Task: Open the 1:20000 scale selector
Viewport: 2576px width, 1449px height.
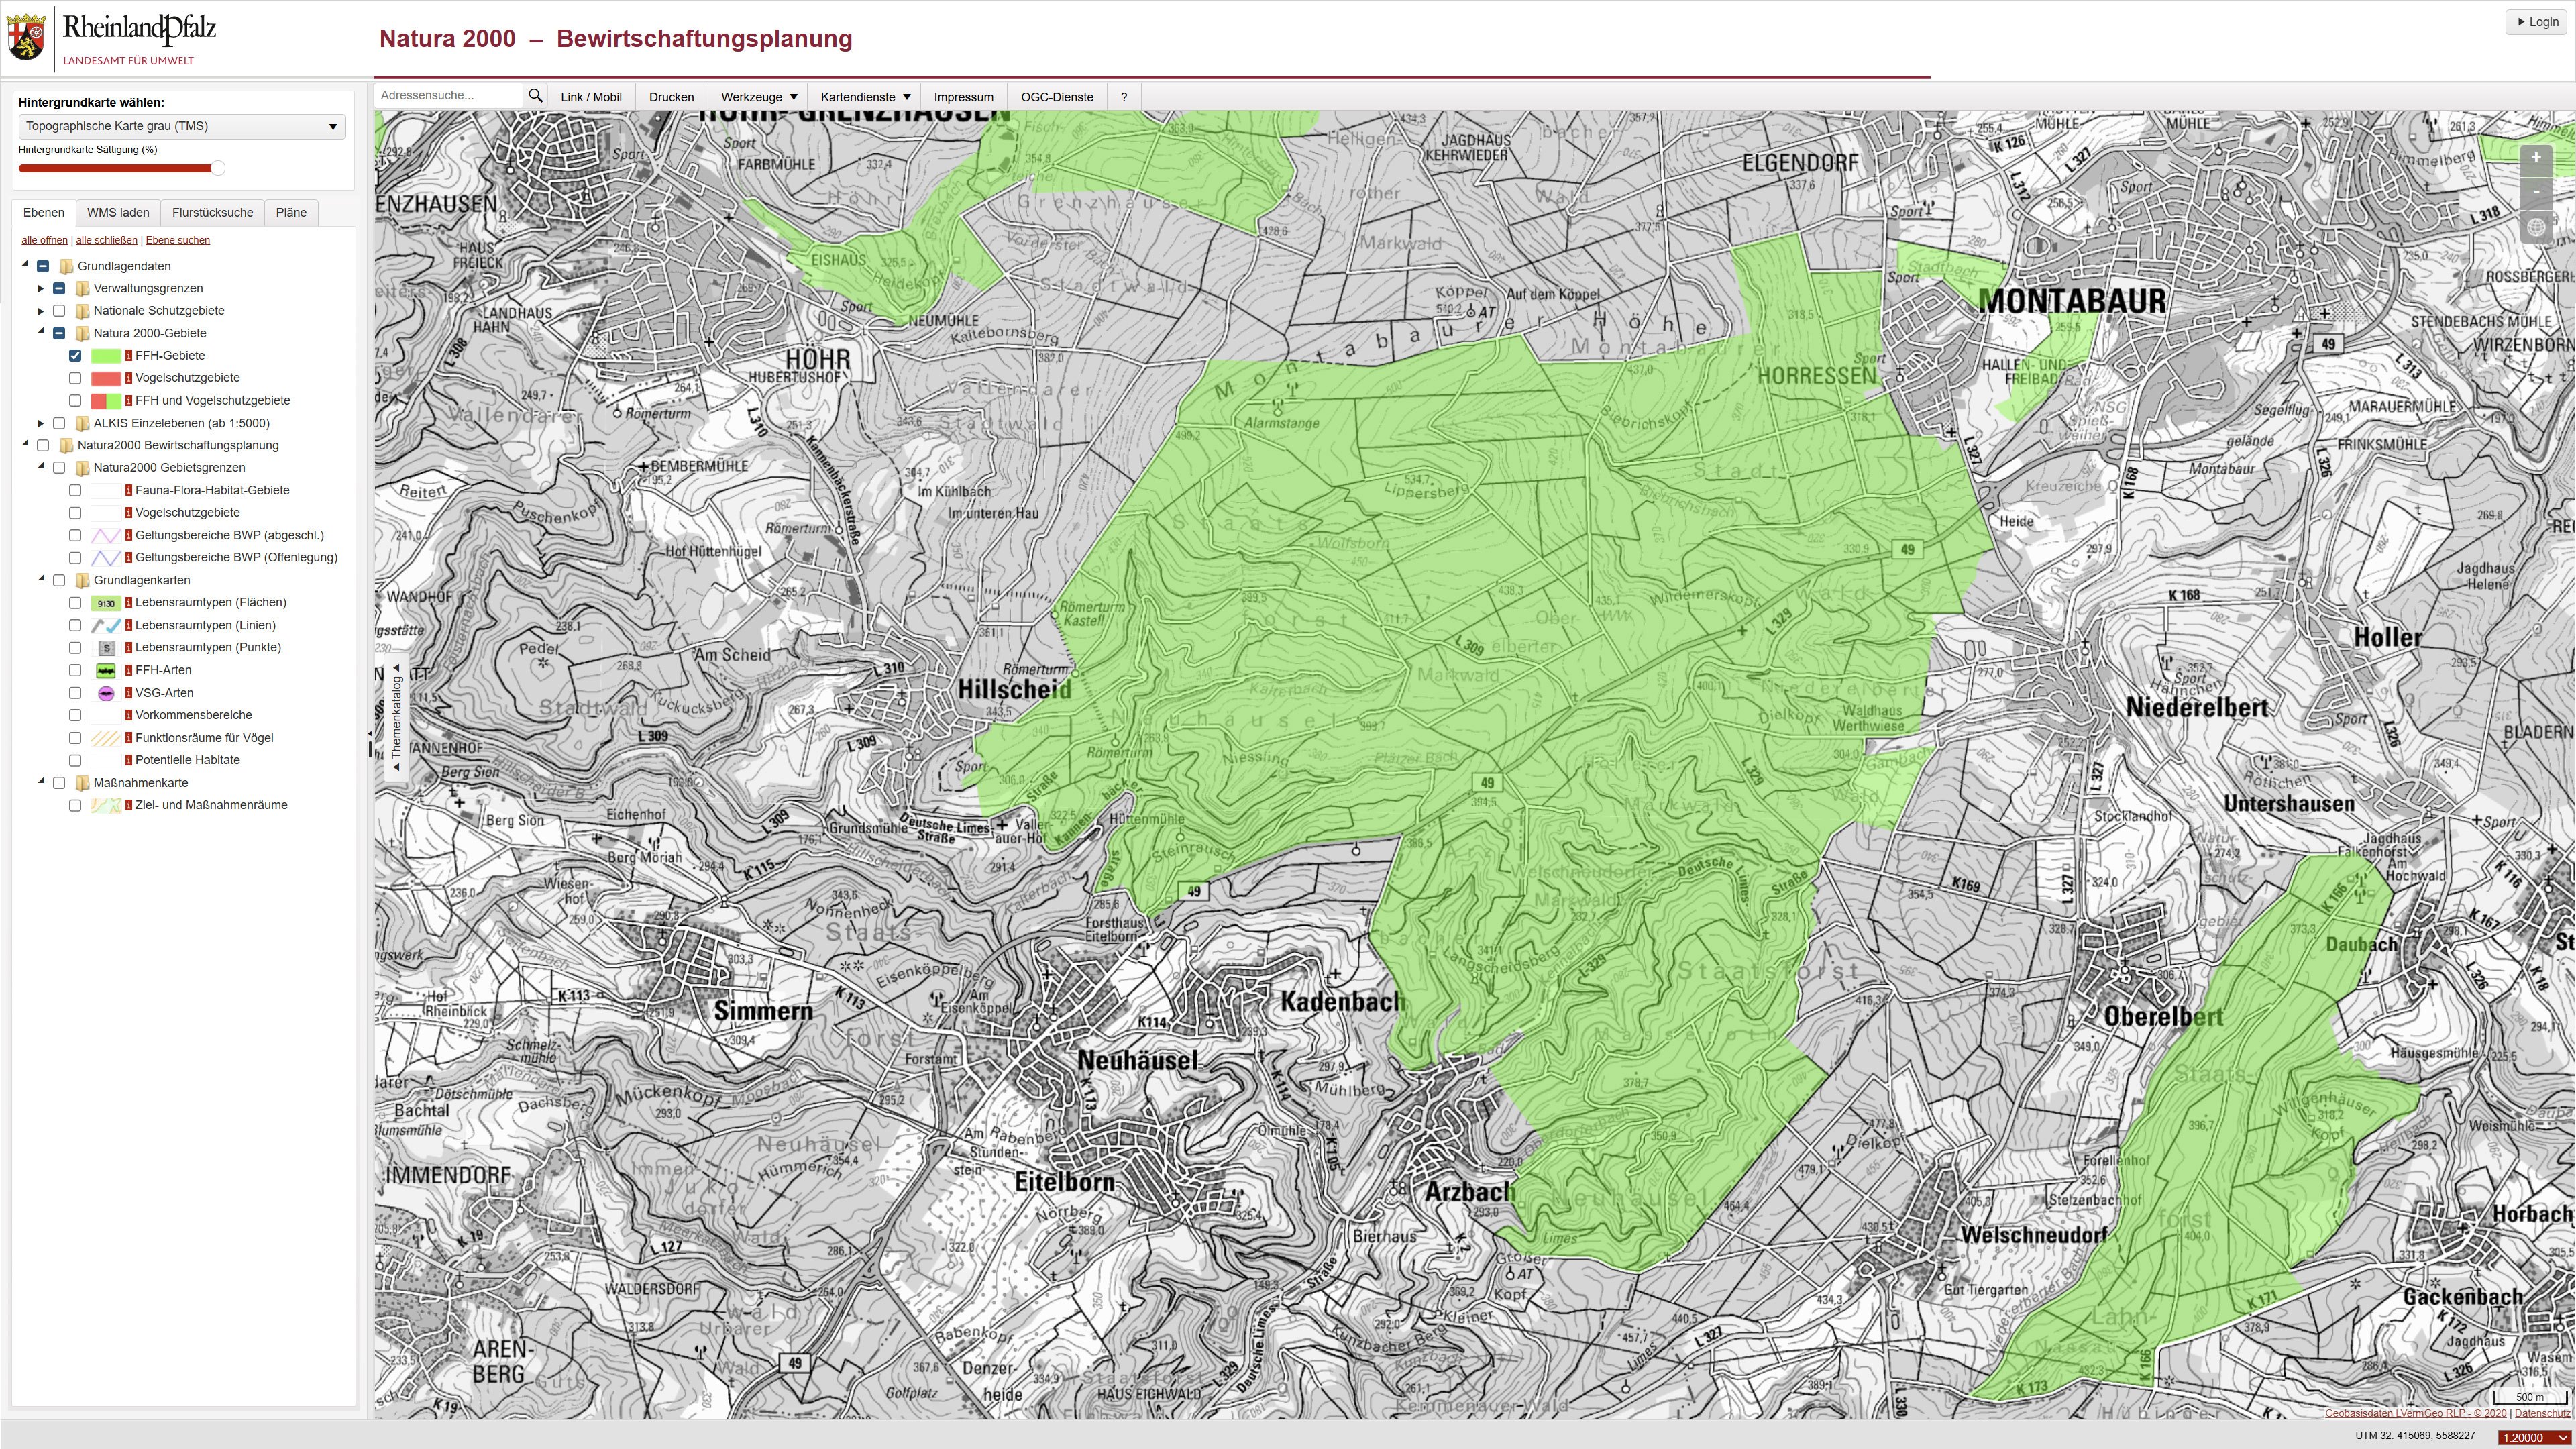Action: [2534, 1438]
